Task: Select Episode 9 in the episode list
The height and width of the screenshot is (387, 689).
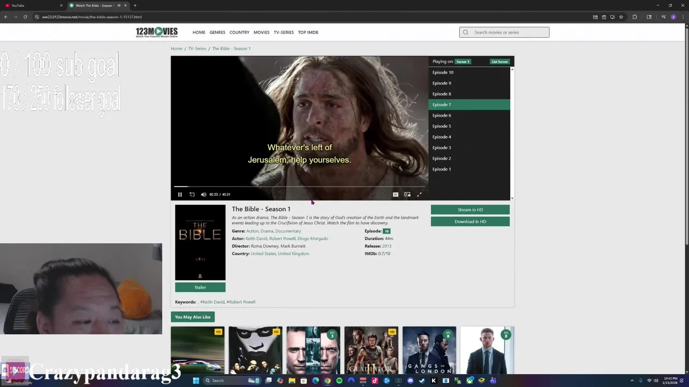Action: click(x=469, y=83)
